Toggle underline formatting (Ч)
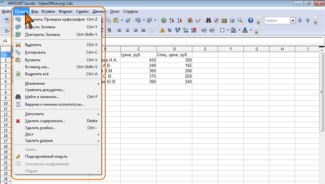The height and width of the screenshot is (184, 325). coord(109,30)
